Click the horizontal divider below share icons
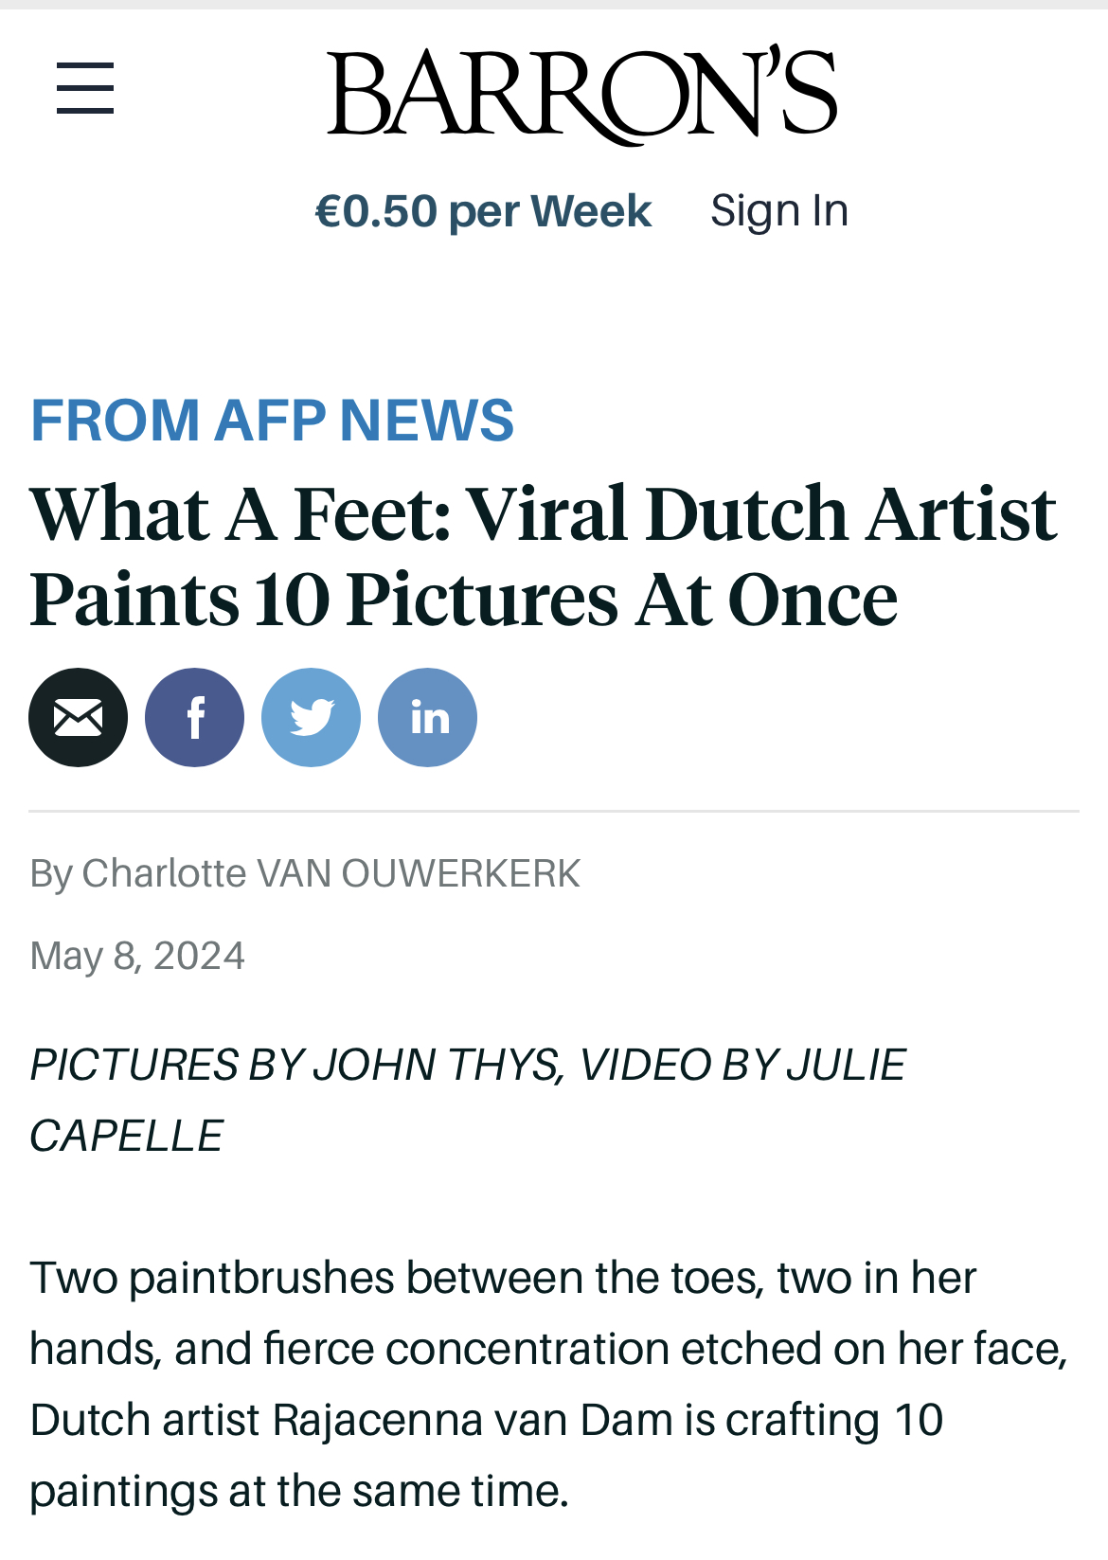Screen dimensions: 1108x1560 (554, 812)
